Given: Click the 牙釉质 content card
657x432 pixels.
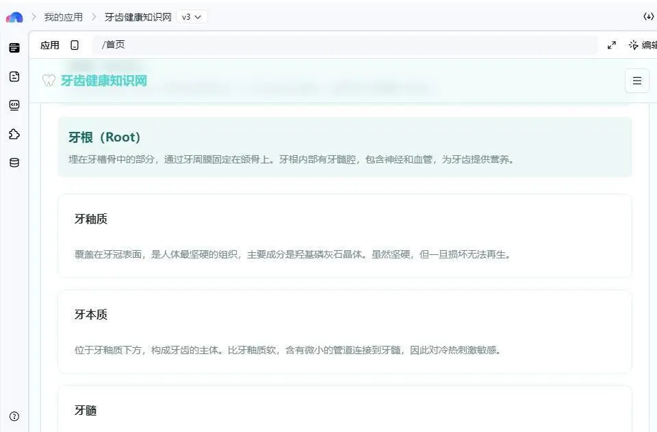Looking at the screenshot, I should tap(344, 236).
